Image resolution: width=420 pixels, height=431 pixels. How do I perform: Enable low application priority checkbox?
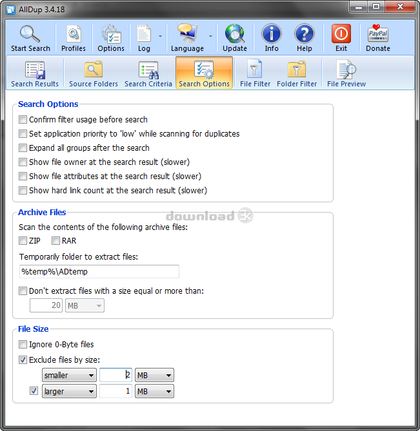pos(23,134)
